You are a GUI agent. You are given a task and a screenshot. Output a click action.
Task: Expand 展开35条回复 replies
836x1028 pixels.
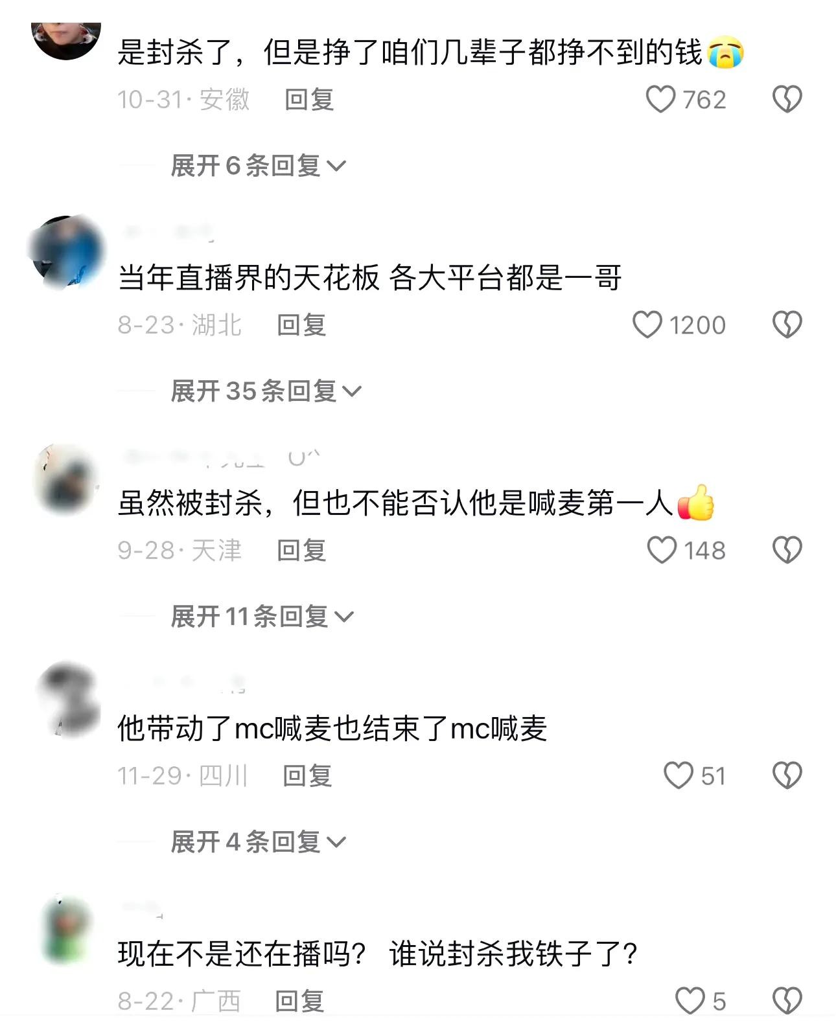266,391
